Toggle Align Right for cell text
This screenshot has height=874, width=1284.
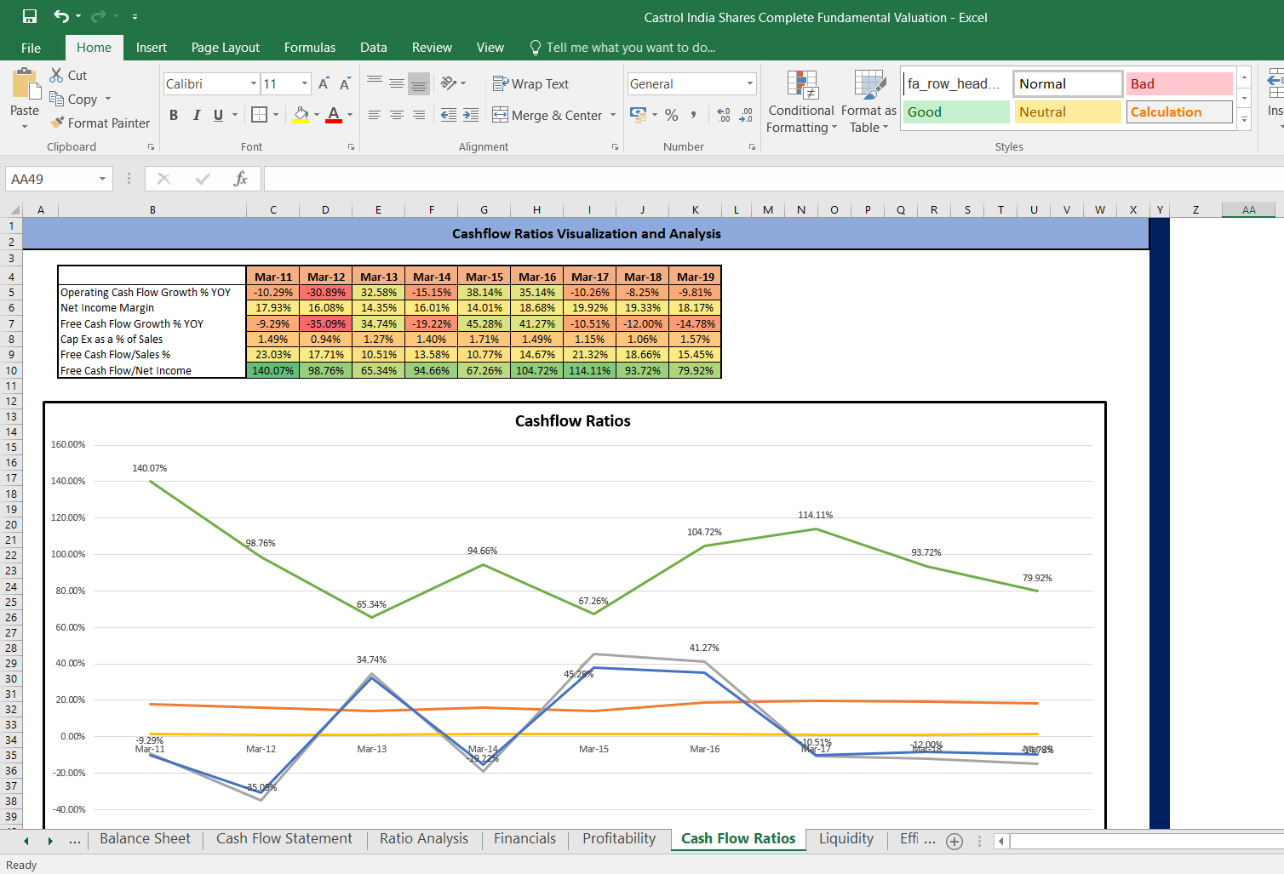(419, 115)
